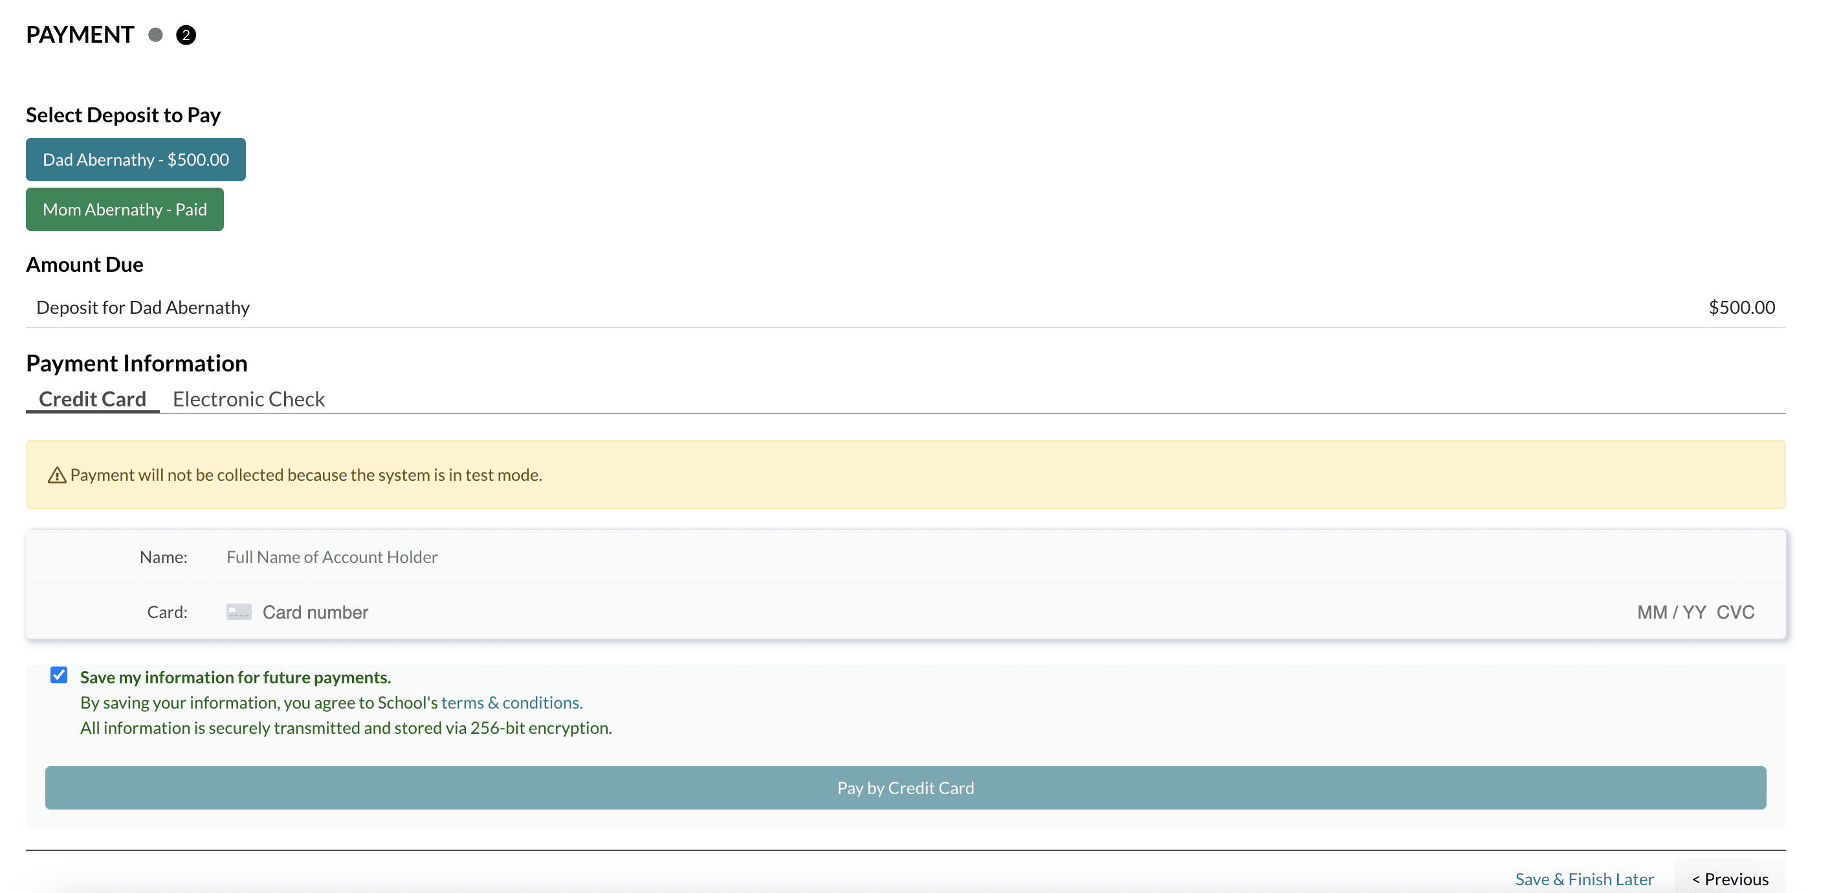Click the credit card icon in Card field

[239, 612]
